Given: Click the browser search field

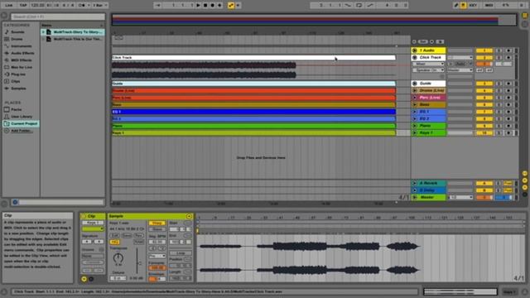Looking at the screenshot, I should (x=58, y=17).
